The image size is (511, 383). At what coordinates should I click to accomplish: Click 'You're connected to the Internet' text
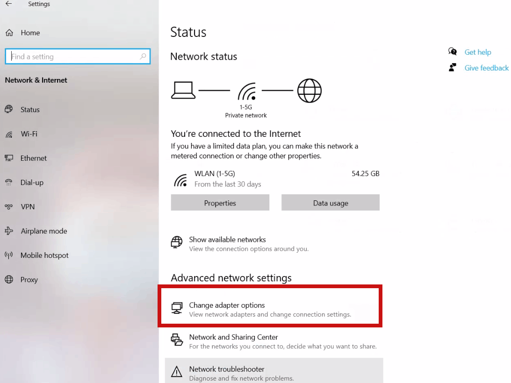(x=236, y=134)
